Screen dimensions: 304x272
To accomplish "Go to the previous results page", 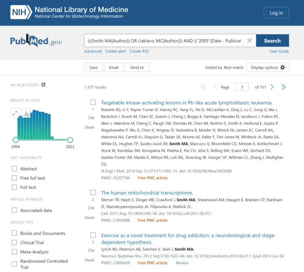I will click(x=215, y=87).
